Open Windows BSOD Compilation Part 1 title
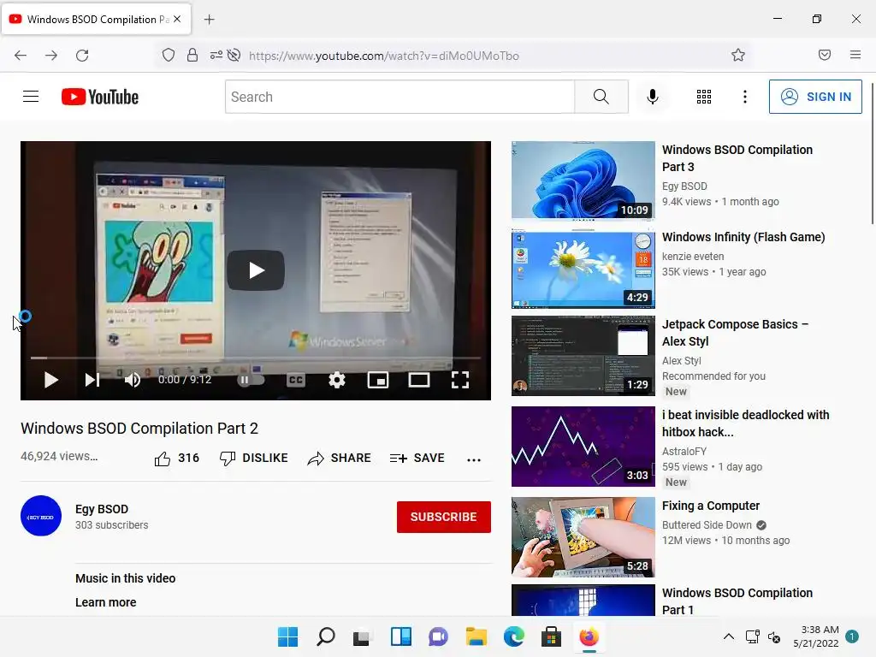Viewport: 876px width, 657px height. [x=737, y=601]
